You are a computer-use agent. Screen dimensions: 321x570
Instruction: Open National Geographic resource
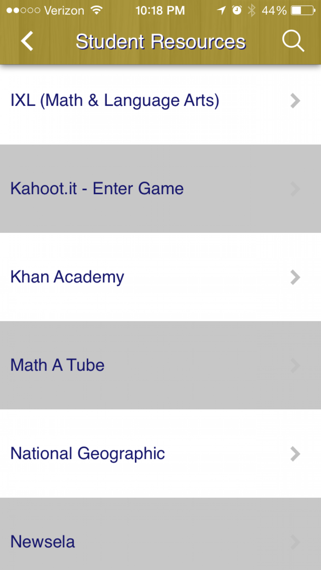[160, 454]
